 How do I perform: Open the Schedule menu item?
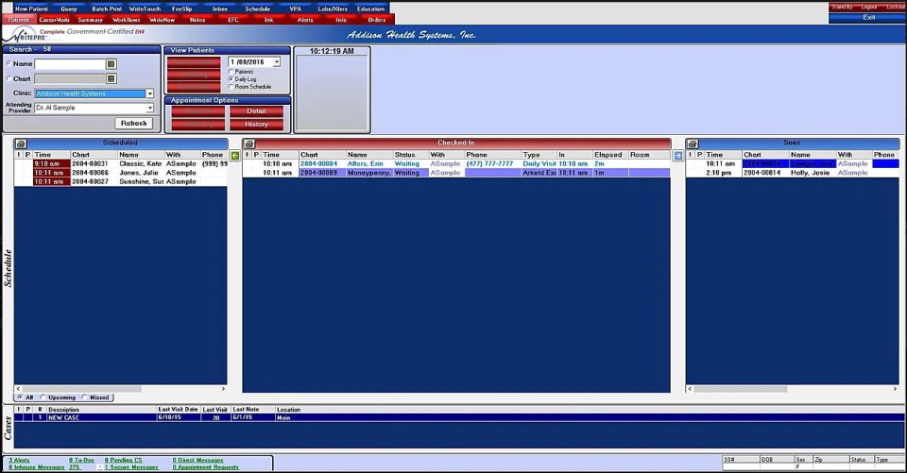click(257, 8)
